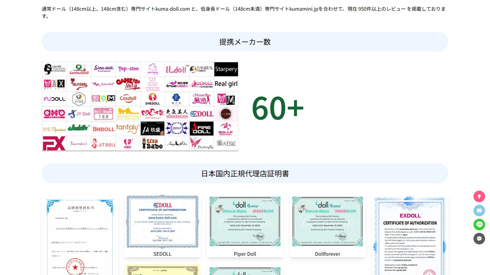Click the SHEDOLL brand logo

pyautogui.click(x=153, y=99)
